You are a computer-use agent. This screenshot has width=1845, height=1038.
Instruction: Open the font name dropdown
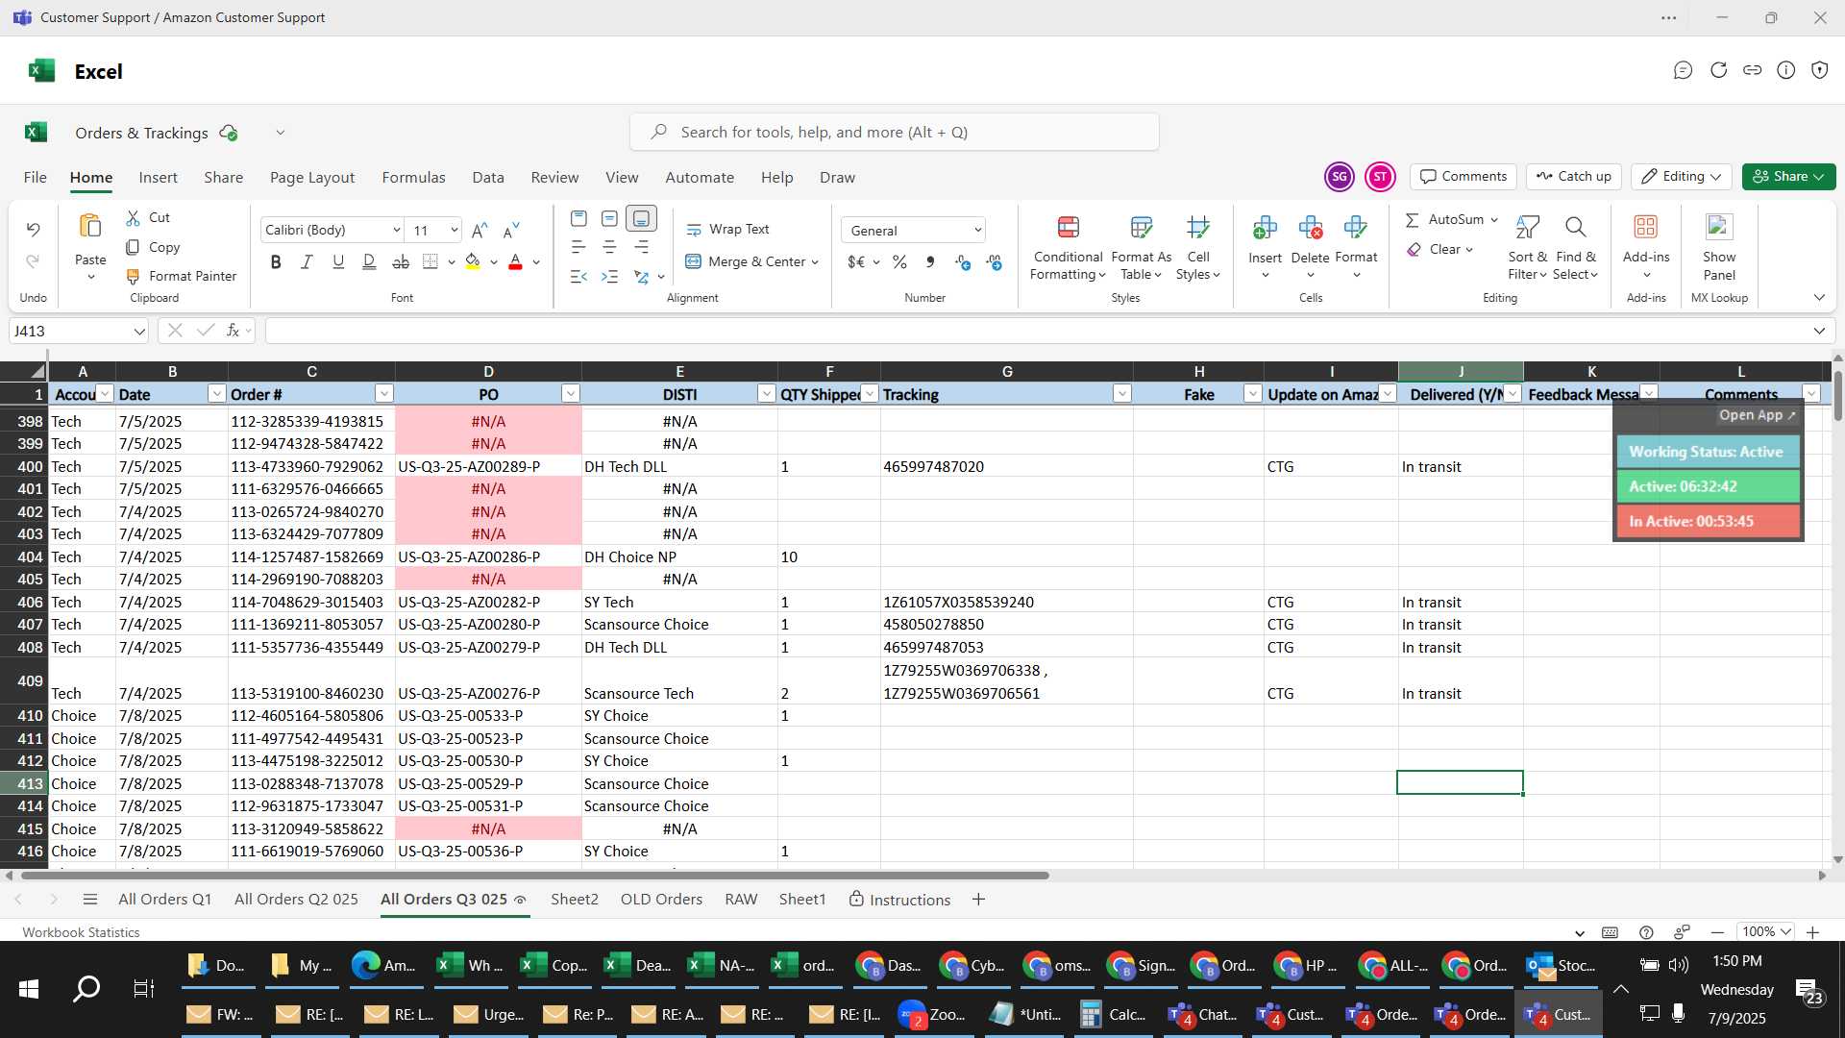pyautogui.click(x=396, y=230)
